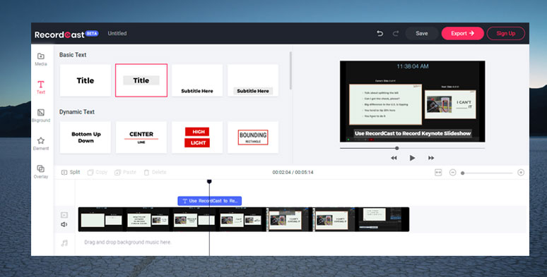
Task: Click the timeline zoom out minus icon
Action: (452, 173)
